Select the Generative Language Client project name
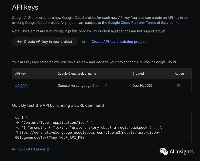Viewport: 200px width, 161px height. (79, 86)
